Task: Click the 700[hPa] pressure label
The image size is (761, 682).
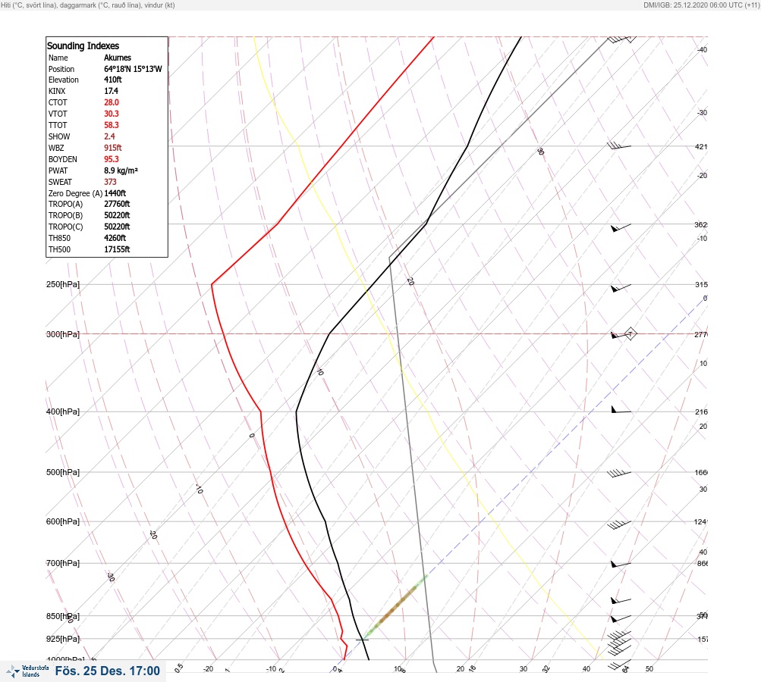Action: tap(63, 563)
